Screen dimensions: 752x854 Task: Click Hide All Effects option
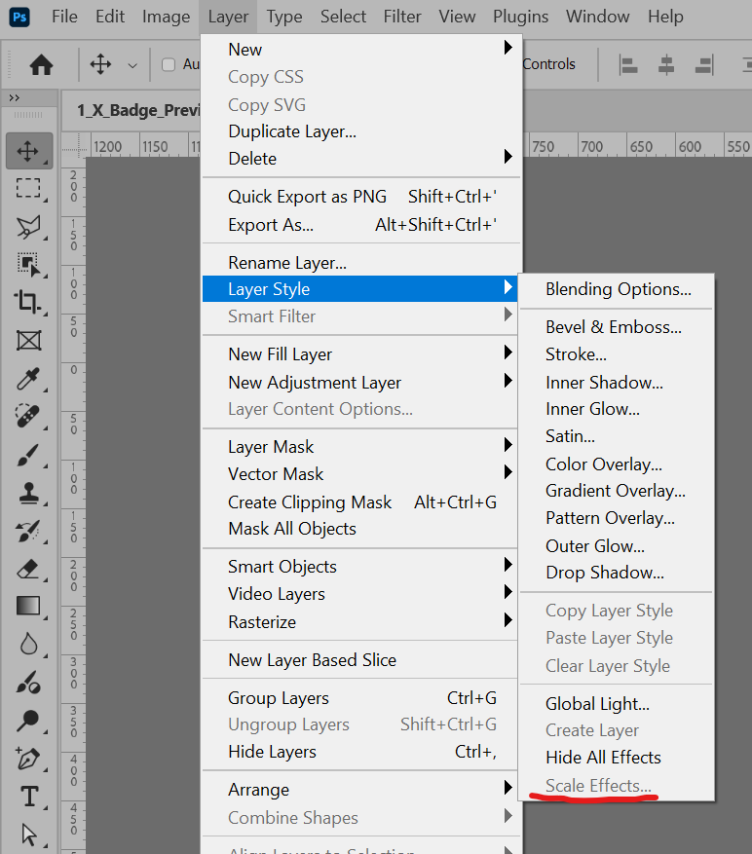click(603, 758)
